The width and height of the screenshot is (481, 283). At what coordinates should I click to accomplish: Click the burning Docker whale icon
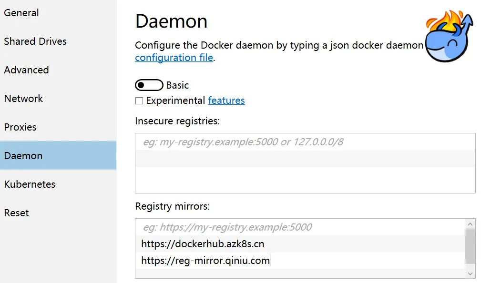click(x=449, y=36)
